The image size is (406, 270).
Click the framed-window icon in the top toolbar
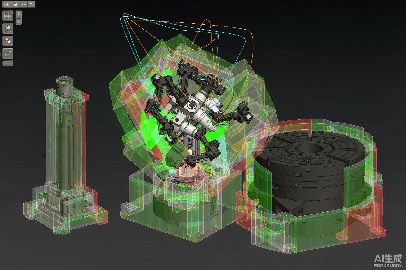click(15, 4)
